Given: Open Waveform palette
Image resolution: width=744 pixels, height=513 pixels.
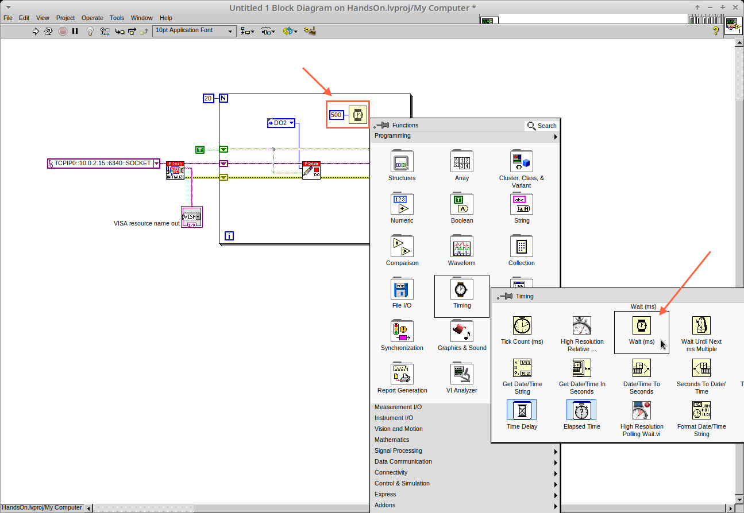Looking at the screenshot, I should pyautogui.click(x=462, y=251).
